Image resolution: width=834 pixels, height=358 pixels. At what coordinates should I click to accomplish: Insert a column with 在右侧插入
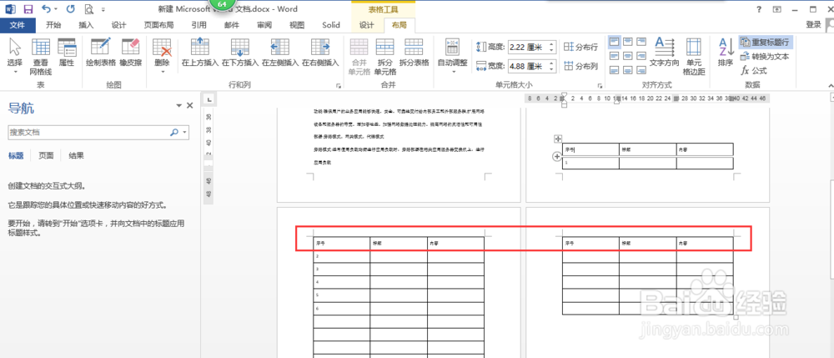click(x=320, y=52)
